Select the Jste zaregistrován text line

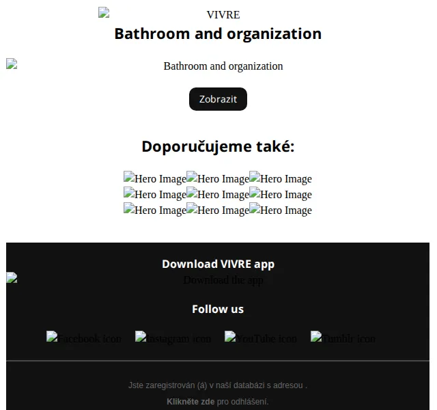(218, 385)
